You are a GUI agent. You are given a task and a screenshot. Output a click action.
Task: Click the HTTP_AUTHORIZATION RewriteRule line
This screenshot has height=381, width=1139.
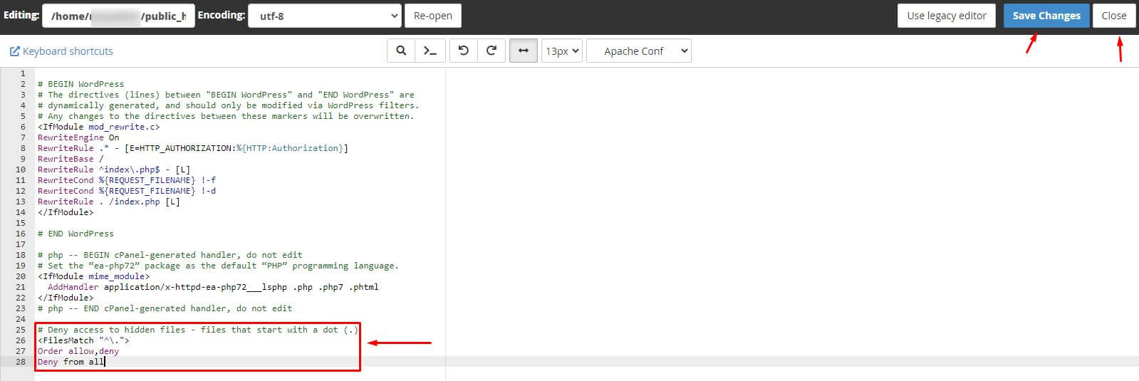pyautogui.click(x=193, y=148)
